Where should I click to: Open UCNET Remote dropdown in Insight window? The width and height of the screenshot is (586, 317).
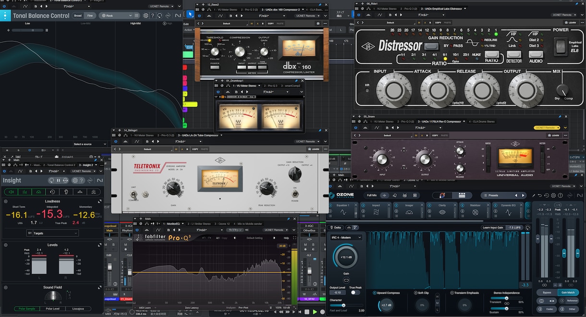pyautogui.click(x=84, y=171)
